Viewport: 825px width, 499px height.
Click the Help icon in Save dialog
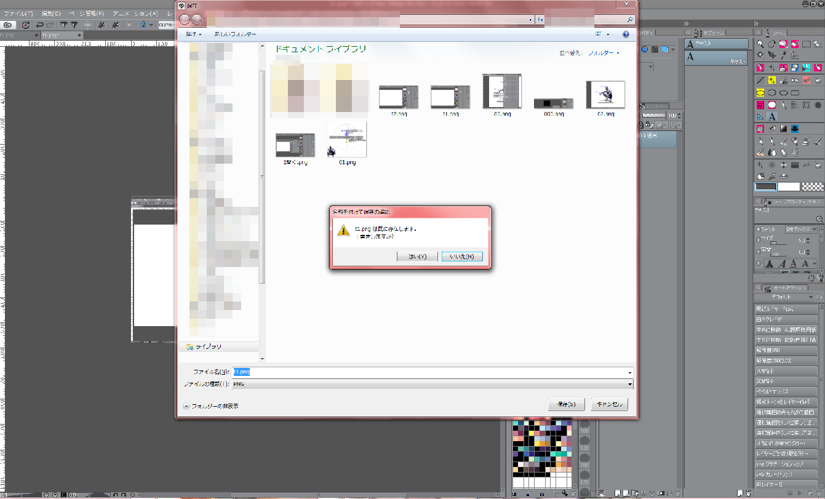(x=626, y=34)
